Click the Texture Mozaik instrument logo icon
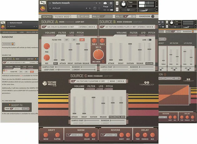This screenshot has height=144, width=197. coord(43,8)
